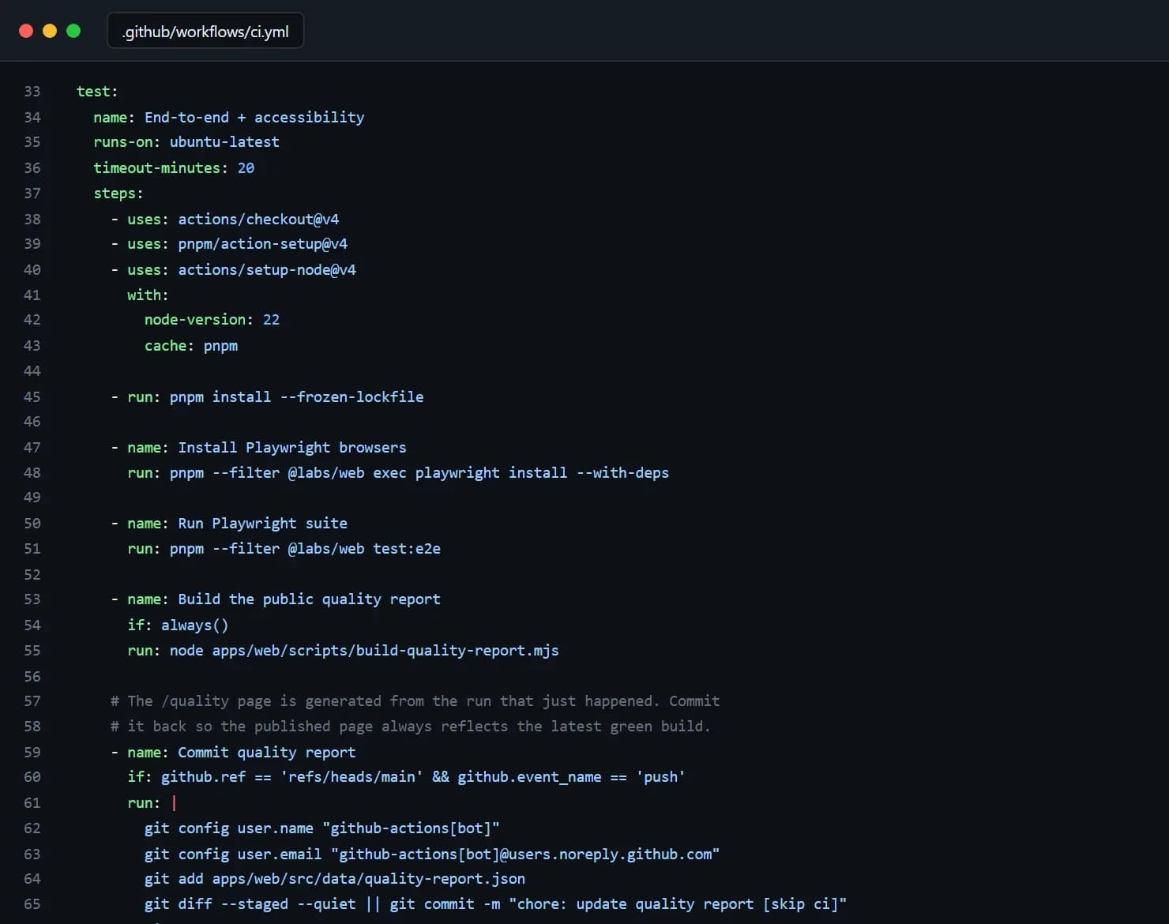Click line number 44 in gutter
This screenshot has width=1169, height=924.
(x=32, y=371)
